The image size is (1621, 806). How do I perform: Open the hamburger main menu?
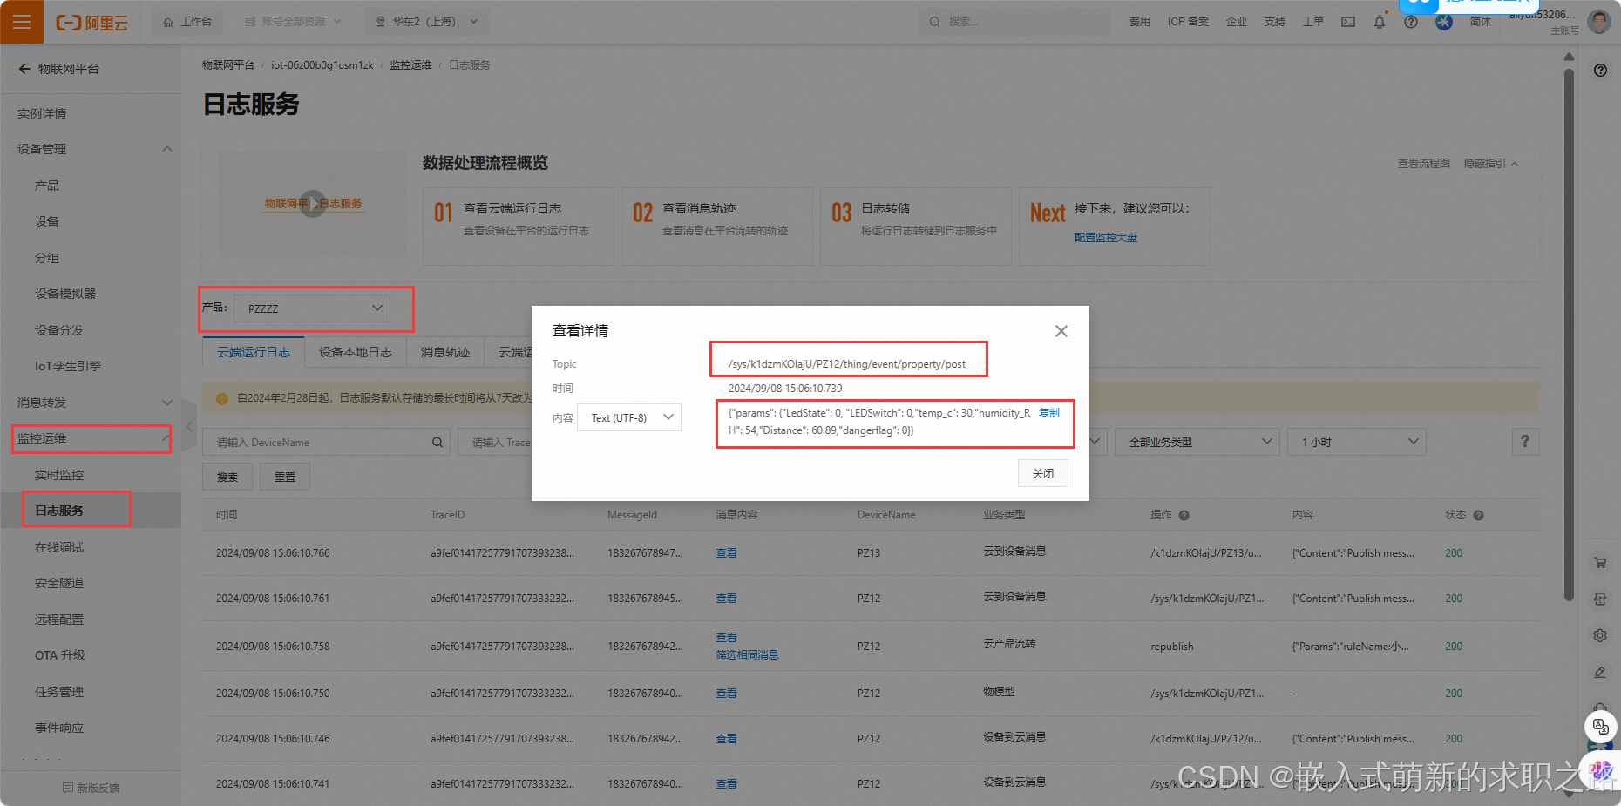click(22, 22)
